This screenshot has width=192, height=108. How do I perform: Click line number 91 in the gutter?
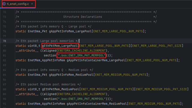click(4, 104)
